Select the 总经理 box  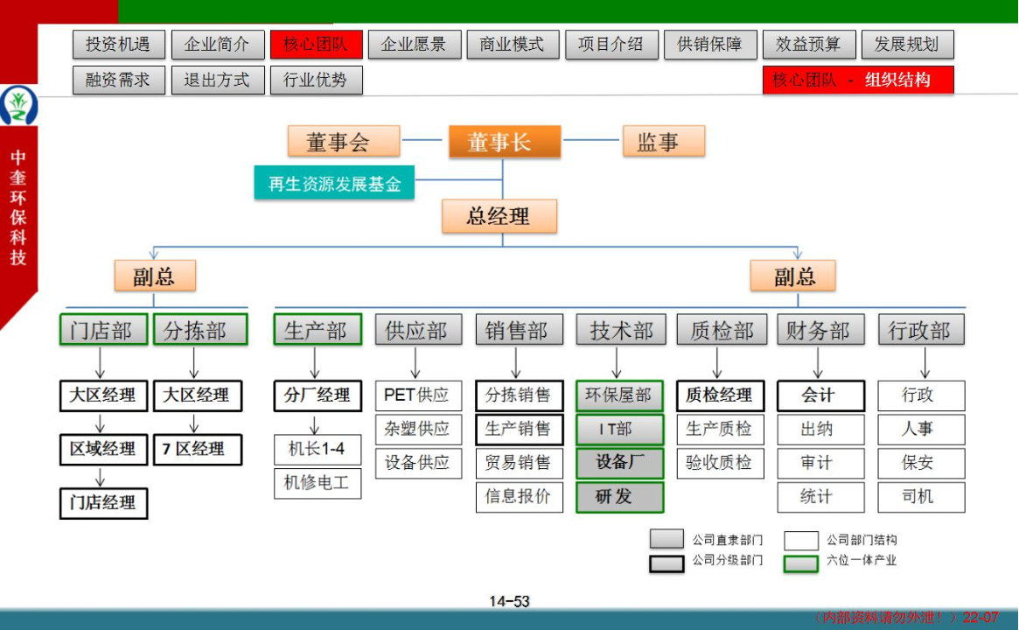(499, 216)
